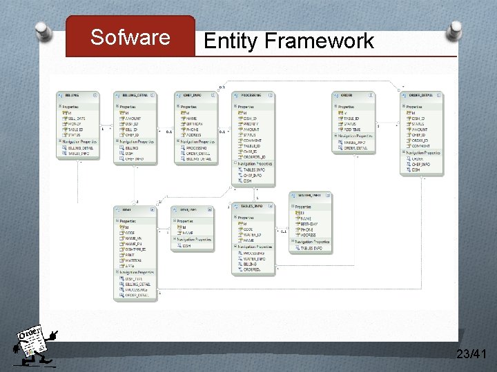The height and width of the screenshot is (372, 497).
Task: Click the PRIORITY property icon in PROCESSING
Action: pyautogui.click(x=241, y=124)
